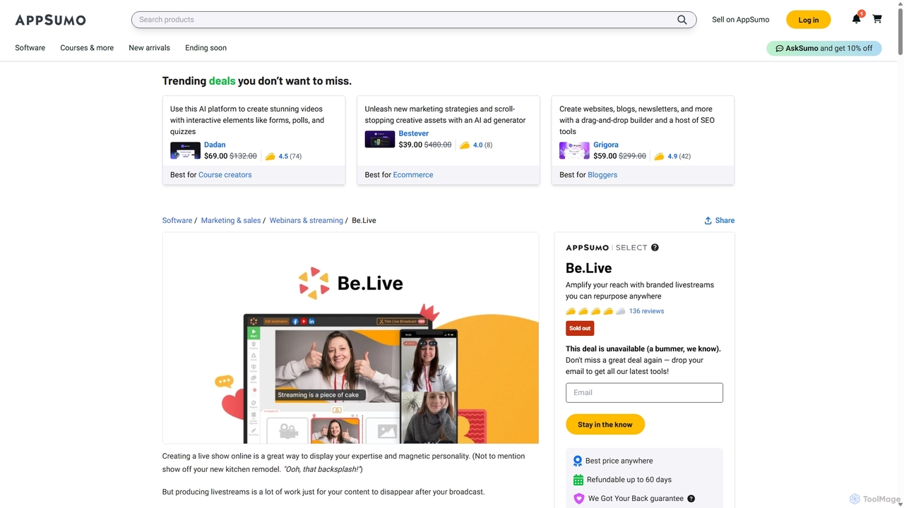904x508 pixels.
Task: Click the Dadan 4.5 rating
Action: (284, 156)
